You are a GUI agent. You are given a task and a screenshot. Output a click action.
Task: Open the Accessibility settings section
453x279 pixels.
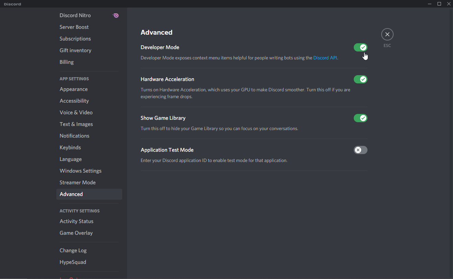tap(74, 101)
